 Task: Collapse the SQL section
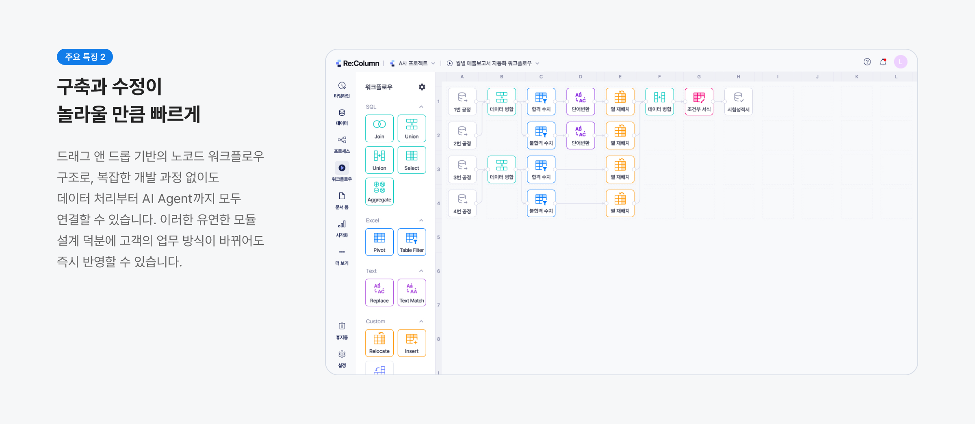(421, 107)
